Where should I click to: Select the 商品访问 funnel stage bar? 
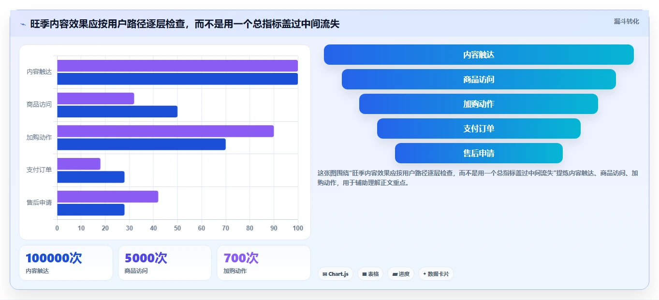(479, 79)
